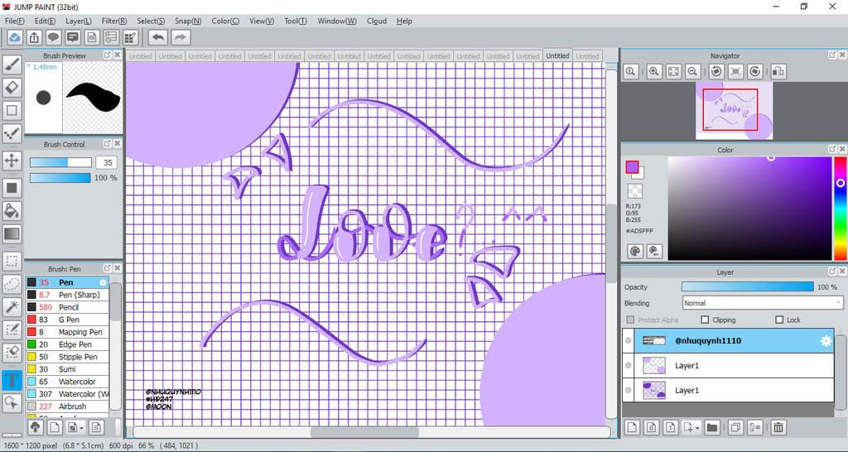Adjust the brush size slider
The height and width of the screenshot is (452, 848).
[60, 162]
